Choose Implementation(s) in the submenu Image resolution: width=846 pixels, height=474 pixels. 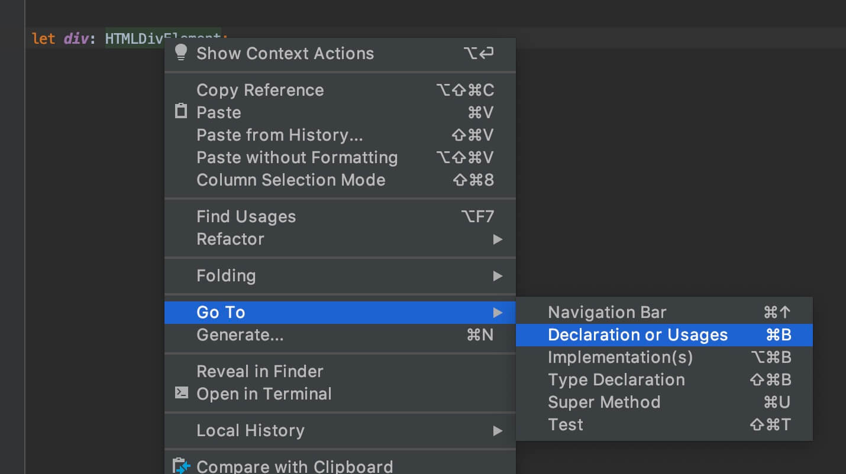(664, 357)
